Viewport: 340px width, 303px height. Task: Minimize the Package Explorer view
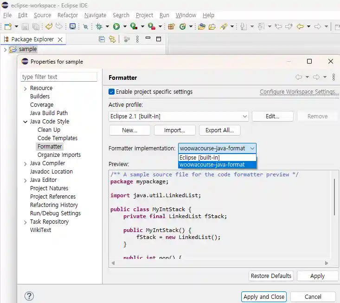coord(148,38)
